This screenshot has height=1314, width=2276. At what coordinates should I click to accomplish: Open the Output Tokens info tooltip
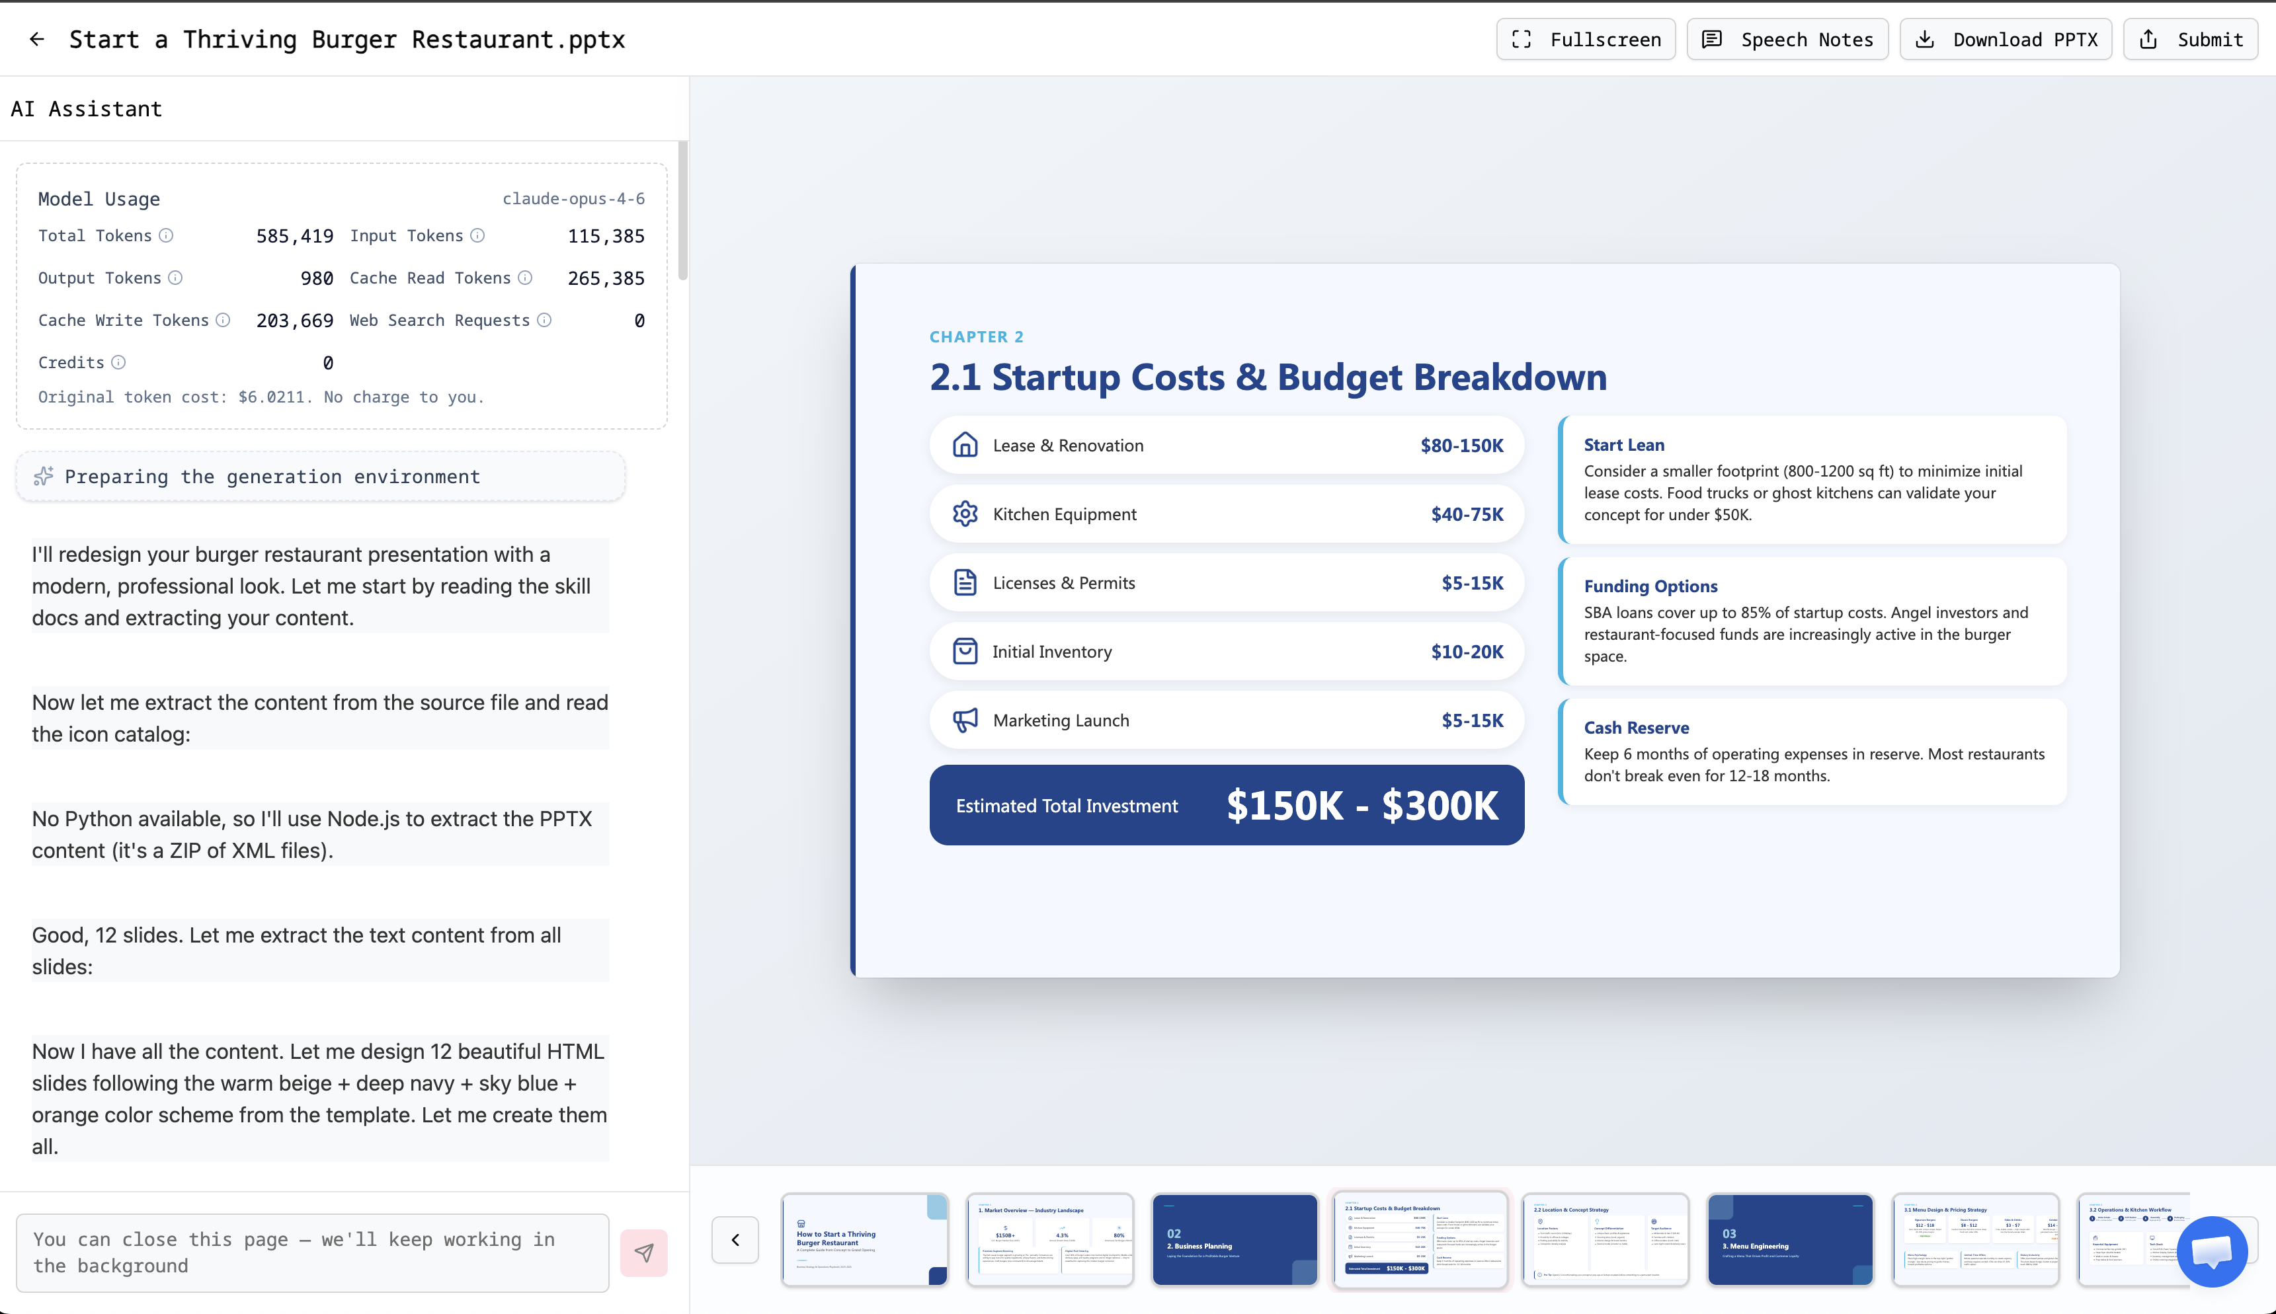click(175, 278)
